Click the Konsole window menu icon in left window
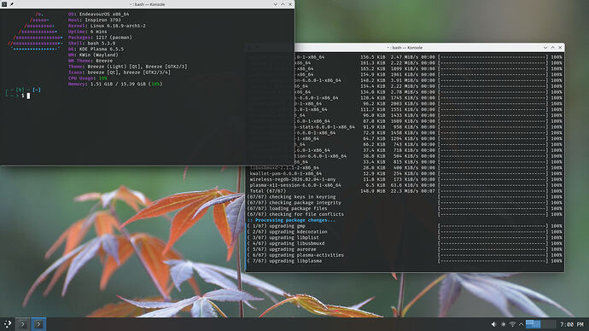 (x=4, y=4)
